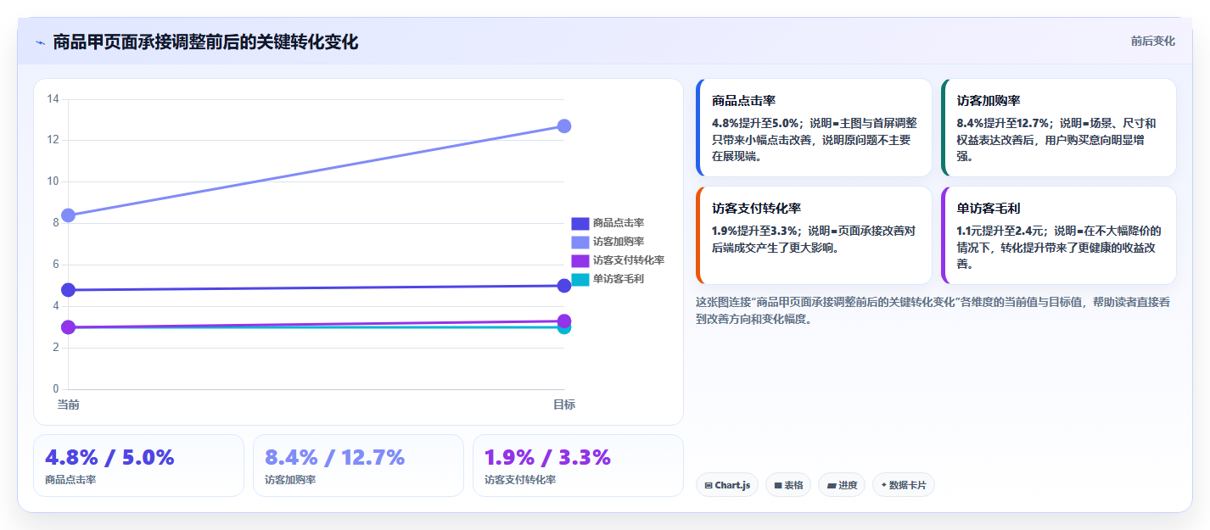Viewport: 1210px width, 530px height.
Task: Click the 1.9% / 3.3% stat value
Action: (x=547, y=457)
